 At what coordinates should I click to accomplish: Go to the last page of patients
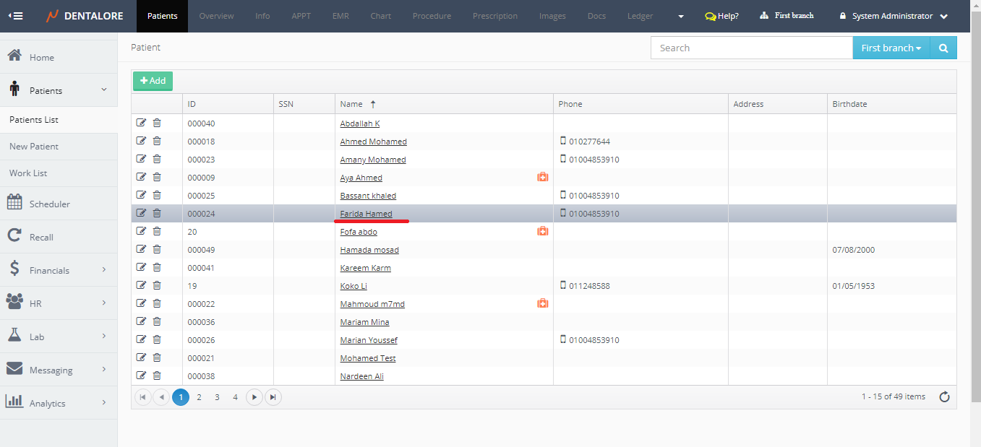pos(273,397)
